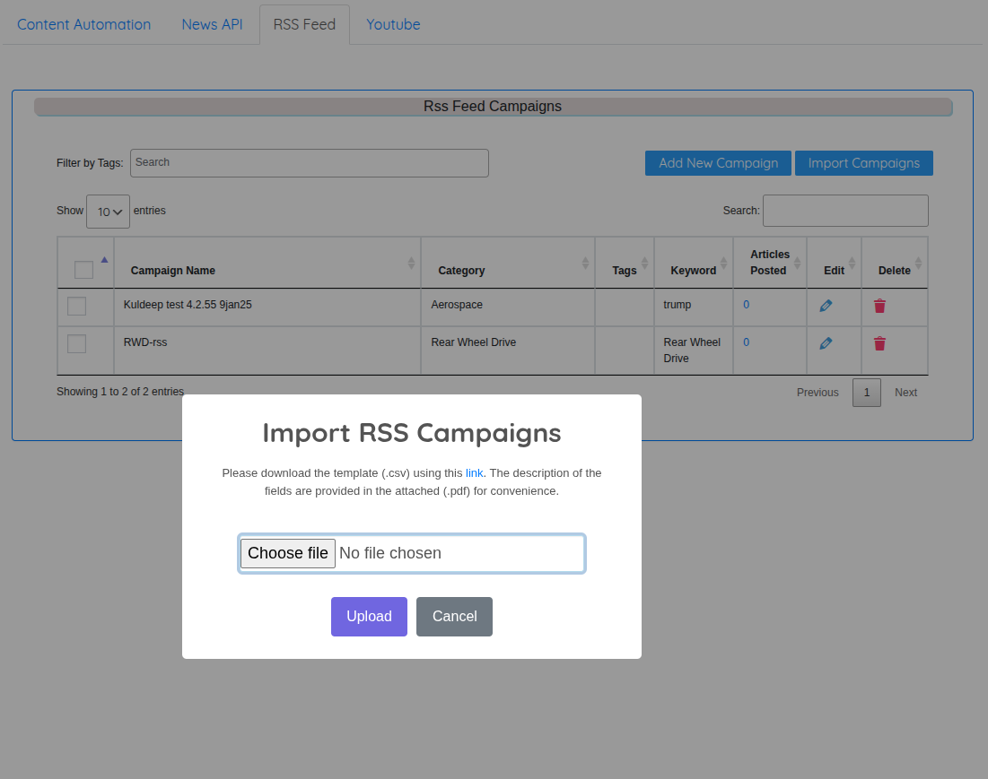Open the template download link

474,472
